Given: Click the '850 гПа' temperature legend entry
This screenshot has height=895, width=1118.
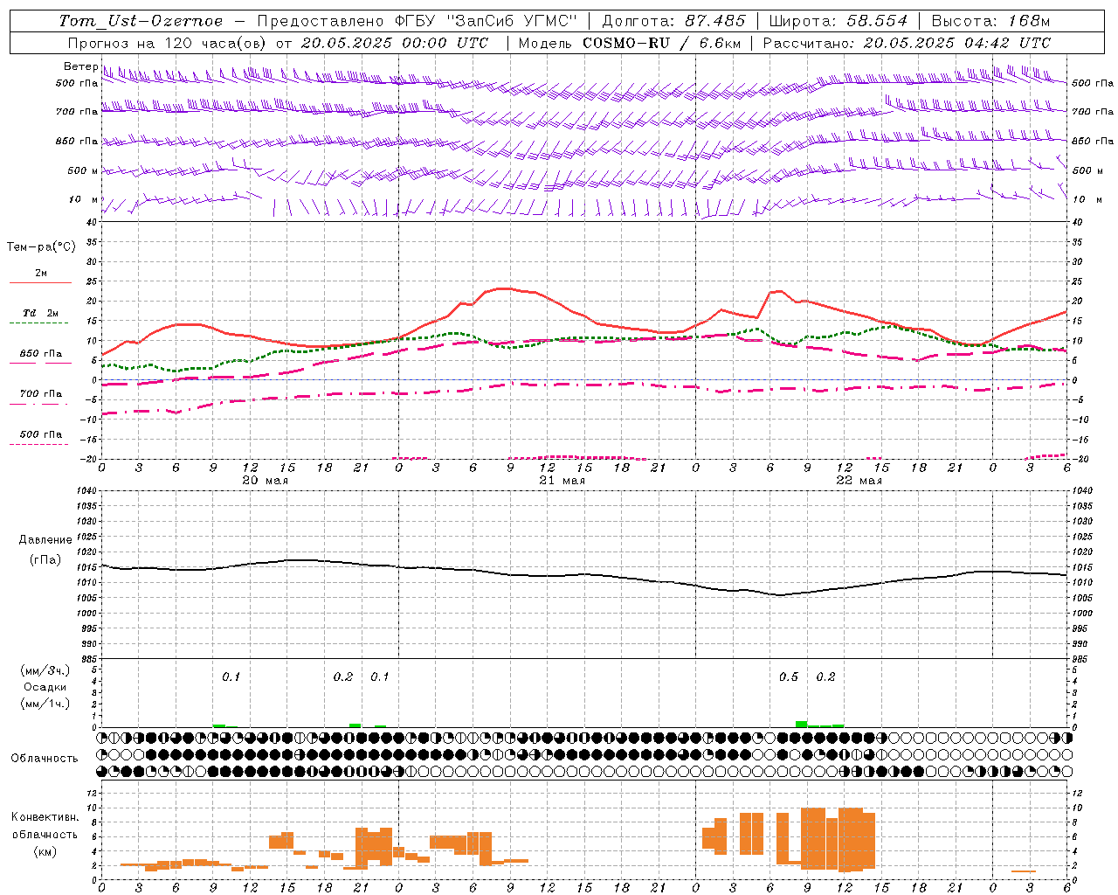Looking at the screenshot, I should pyautogui.click(x=40, y=354).
